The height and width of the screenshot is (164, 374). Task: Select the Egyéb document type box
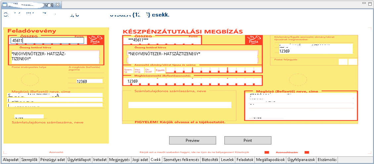[x=160, y=70]
